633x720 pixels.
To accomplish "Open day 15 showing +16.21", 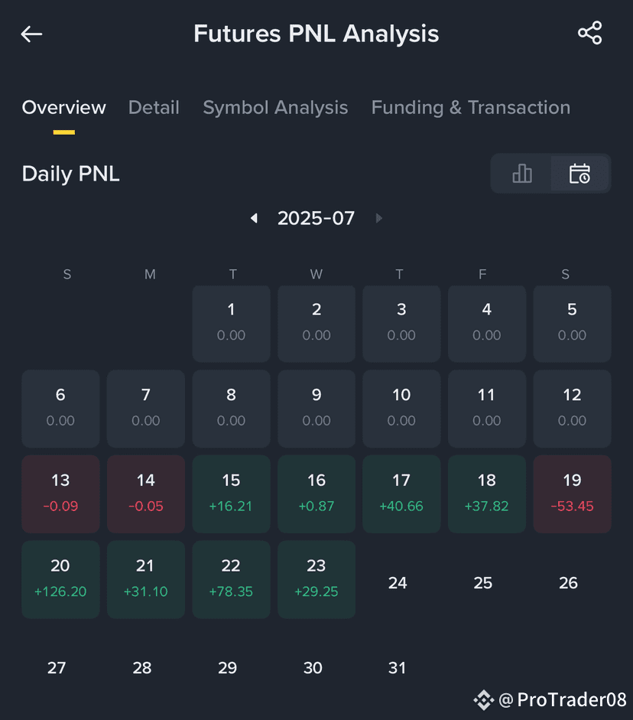I will 231,494.
